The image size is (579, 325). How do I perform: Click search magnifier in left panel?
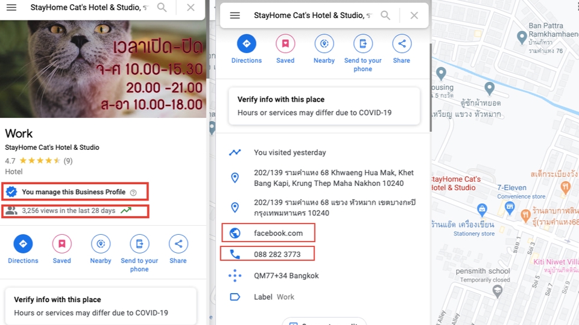162,7
